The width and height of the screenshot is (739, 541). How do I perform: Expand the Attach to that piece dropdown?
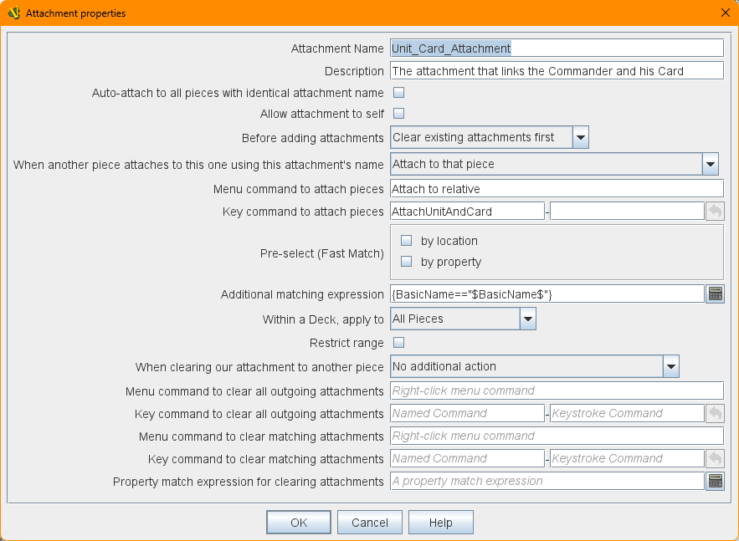click(710, 164)
